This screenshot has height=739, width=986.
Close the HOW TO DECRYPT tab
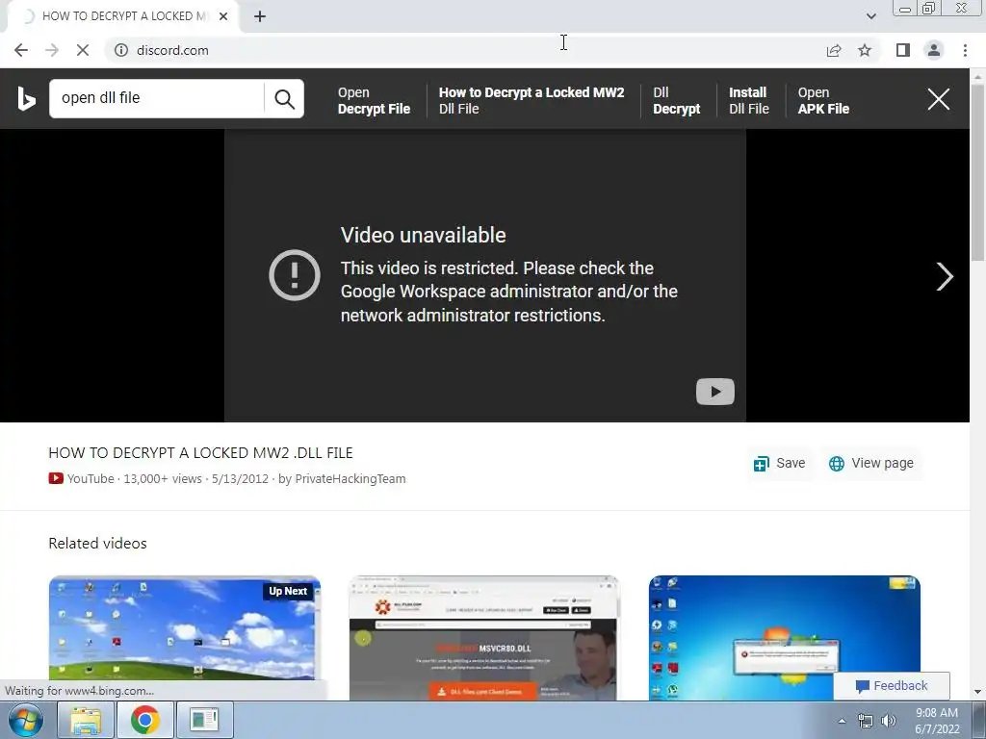coord(223,16)
